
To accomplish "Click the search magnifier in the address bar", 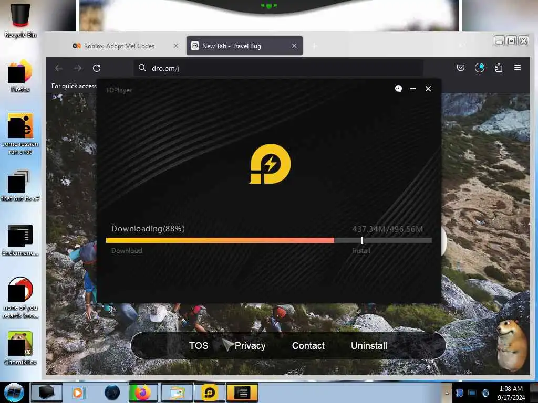I will pyautogui.click(x=142, y=68).
